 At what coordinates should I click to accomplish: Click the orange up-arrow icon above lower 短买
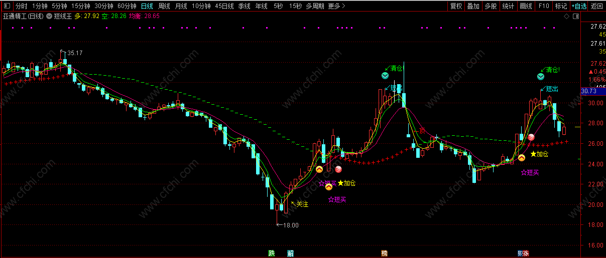point(329,187)
